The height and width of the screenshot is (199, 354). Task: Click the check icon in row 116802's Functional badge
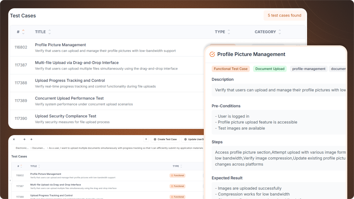tap(172, 175)
